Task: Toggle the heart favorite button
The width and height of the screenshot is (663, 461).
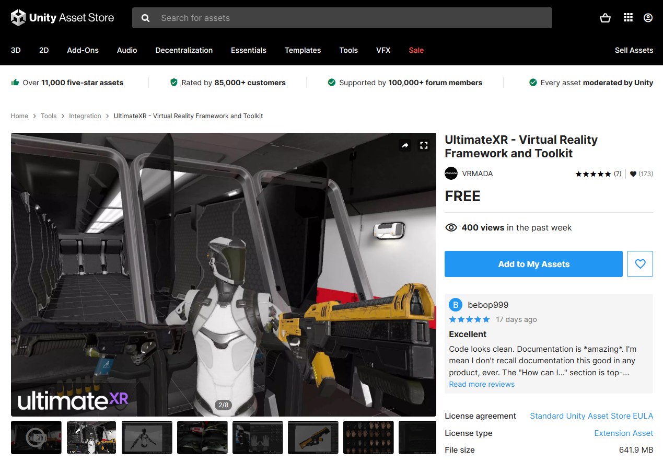Action: [x=640, y=264]
